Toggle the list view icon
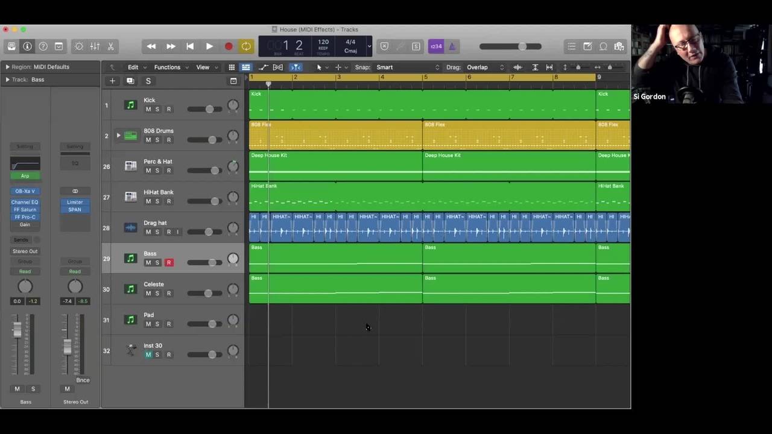The image size is (772, 434). point(245,68)
